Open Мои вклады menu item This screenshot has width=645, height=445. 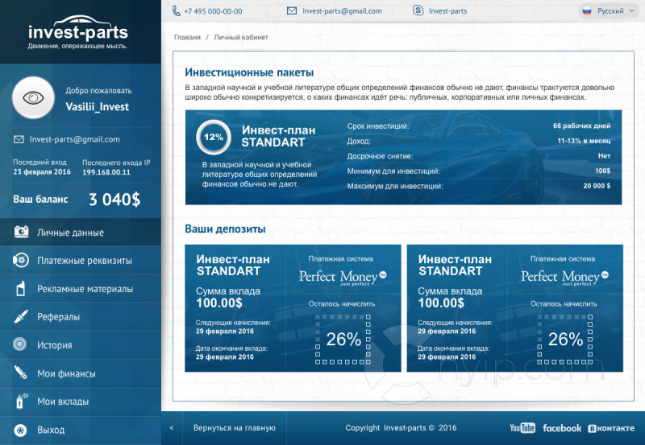[81, 402]
